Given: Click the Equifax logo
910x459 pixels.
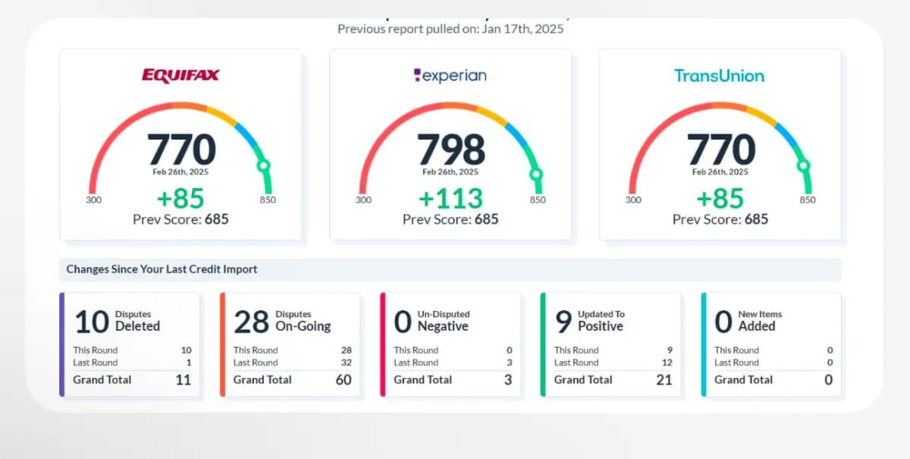Looking at the screenshot, I should pos(180,75).
